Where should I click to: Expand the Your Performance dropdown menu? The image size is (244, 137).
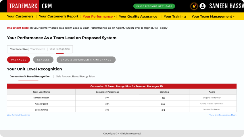[99, 17]
